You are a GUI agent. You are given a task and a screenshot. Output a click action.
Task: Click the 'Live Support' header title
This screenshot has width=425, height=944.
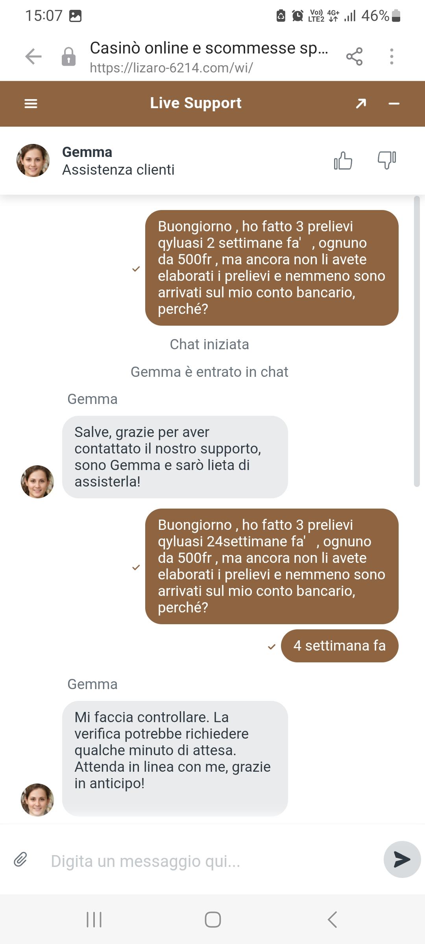pos(196,103)
